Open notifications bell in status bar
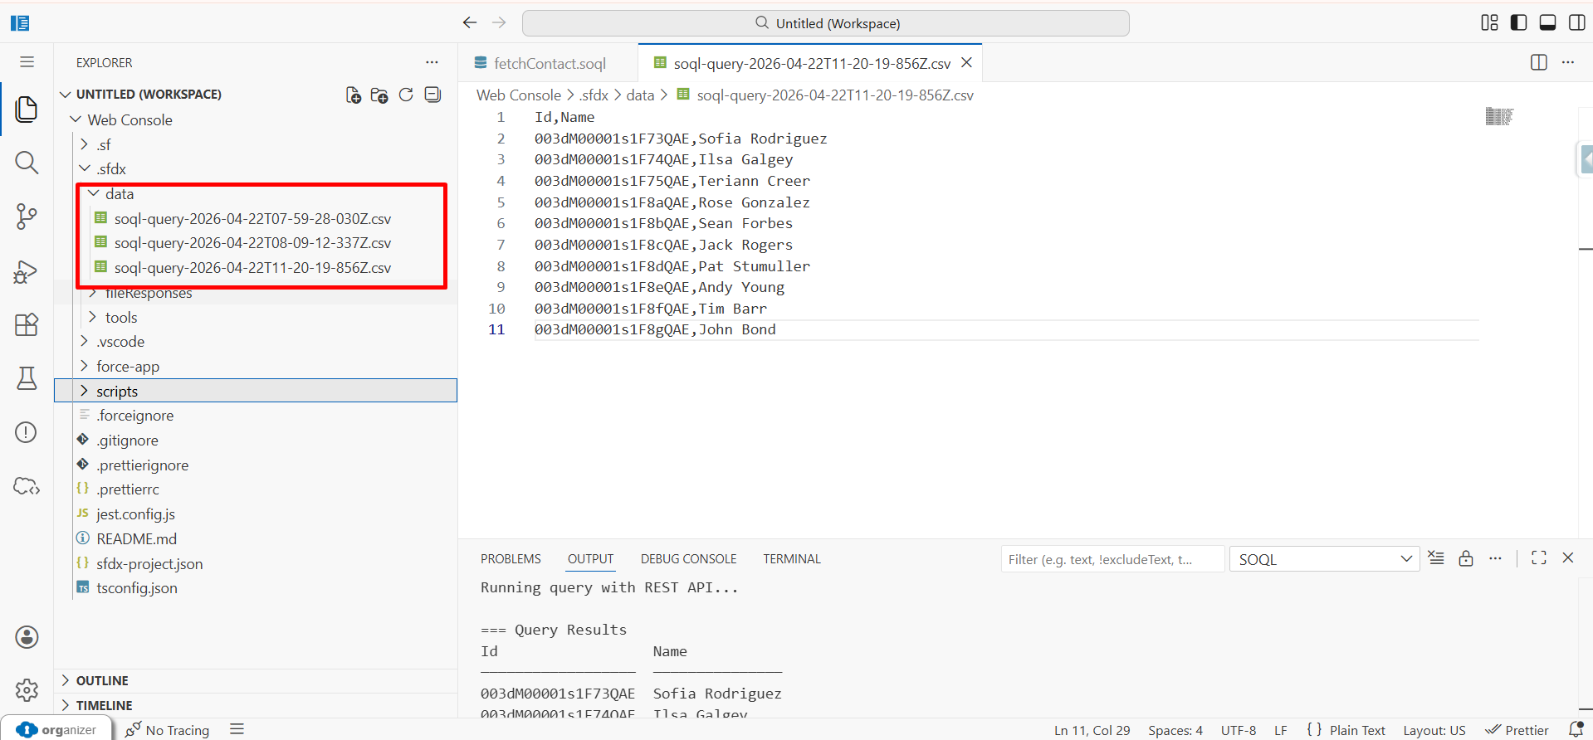Viewport: 1593px width, 740px height. tap(1576, 730)
